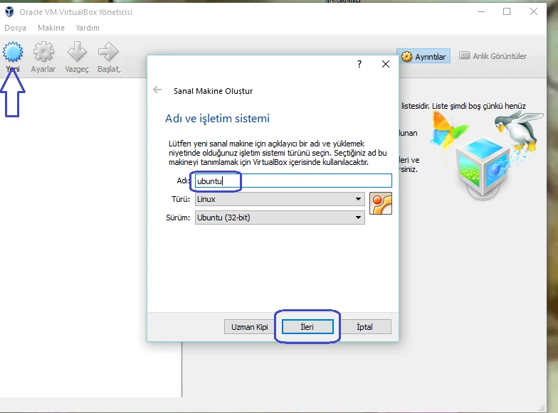This screenshot has width=558, height=413.
Task: Open the Makine menu
Action: pyautogui.click(x=51, y=28)
